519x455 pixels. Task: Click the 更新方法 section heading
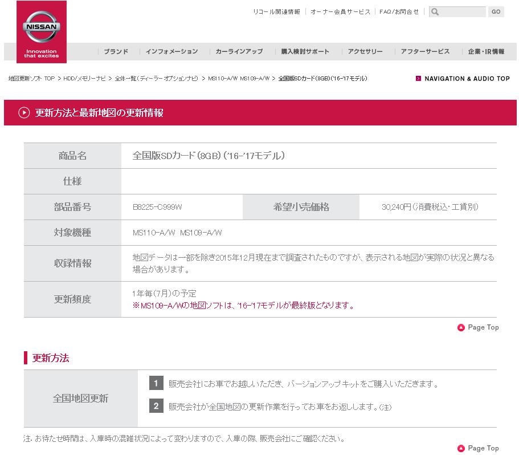point(51,358)
